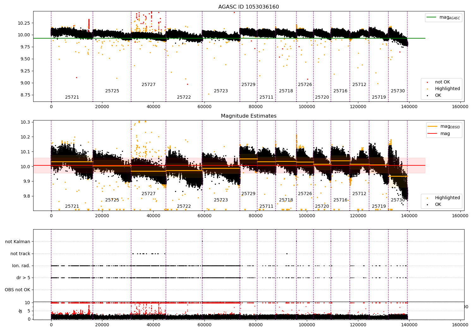Click label 25729 in the Magnitude Estimates plot
This screenshot has width=474, height=332.
(248, 194)
